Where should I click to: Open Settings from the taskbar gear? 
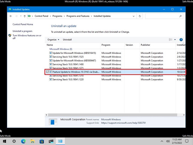tap(14, 141)
